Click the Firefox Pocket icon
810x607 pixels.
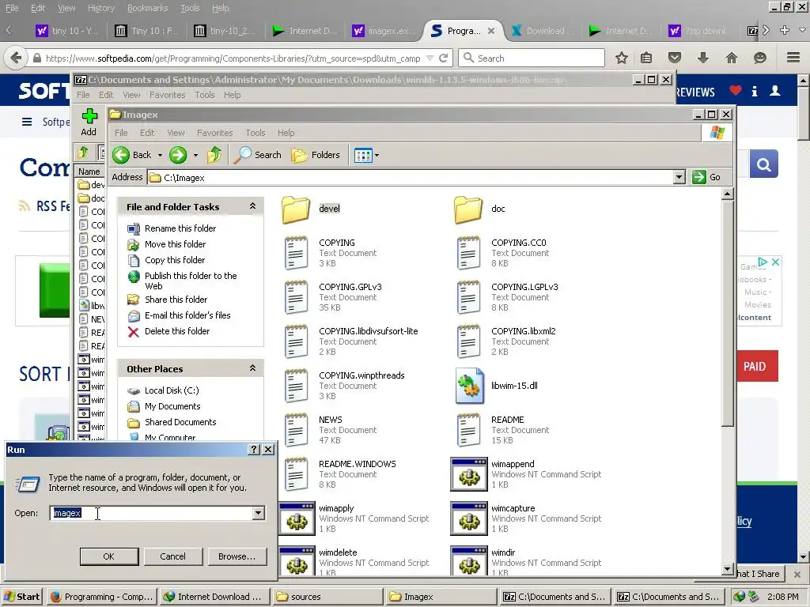click(675, 58)
